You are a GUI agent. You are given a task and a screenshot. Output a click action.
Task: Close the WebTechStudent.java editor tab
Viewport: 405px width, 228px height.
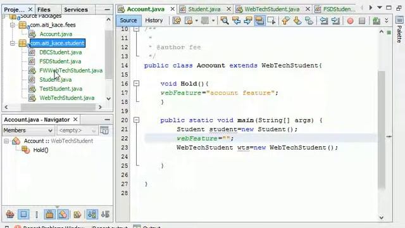point(308,9)
